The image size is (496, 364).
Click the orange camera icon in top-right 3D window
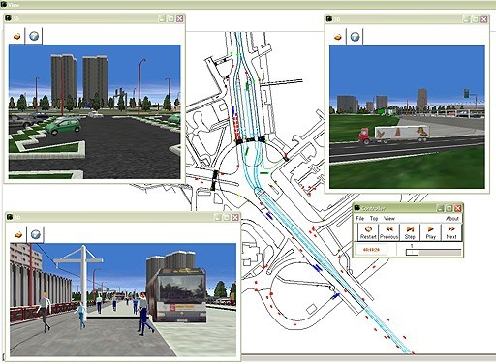point(338,37)
